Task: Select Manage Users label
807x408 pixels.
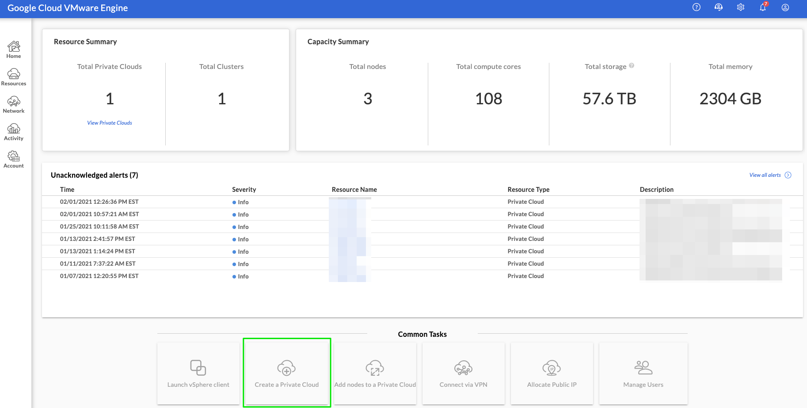Action: click(643, 385)
